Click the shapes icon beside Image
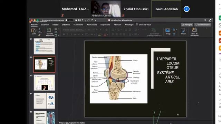 pyautogui.click(x=174, y=30)
